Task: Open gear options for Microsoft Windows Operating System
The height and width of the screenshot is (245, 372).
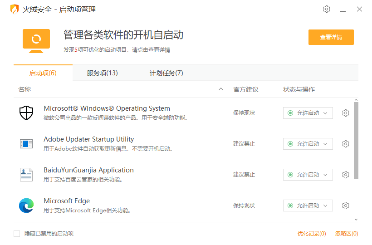Action: 345,113
